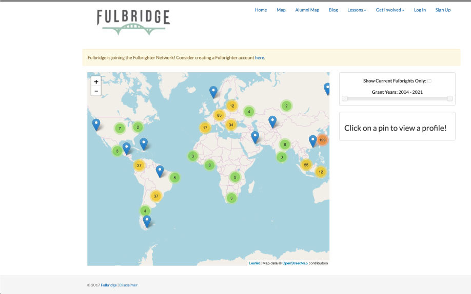Expand the 27 cluster over Colombia

point(139,165)
